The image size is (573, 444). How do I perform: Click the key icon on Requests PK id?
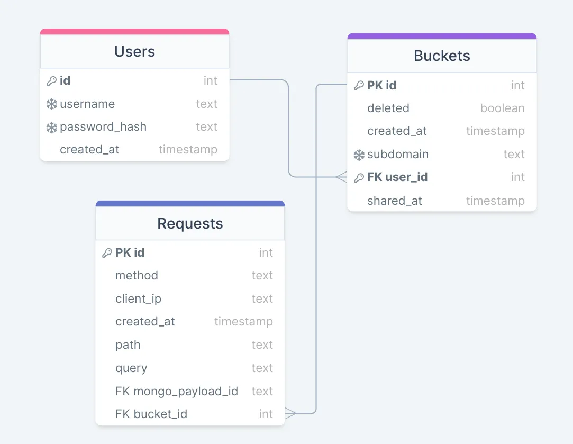[108, 252]
